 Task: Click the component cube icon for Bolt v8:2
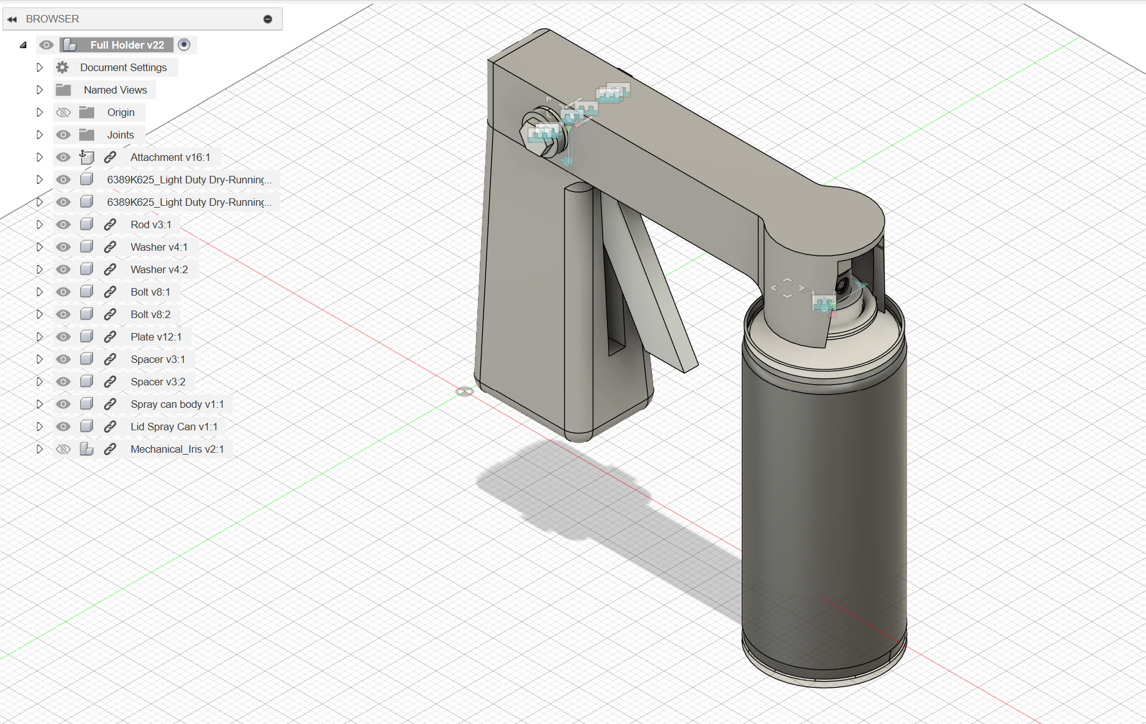pyautogui.click(x=87, y=314)
